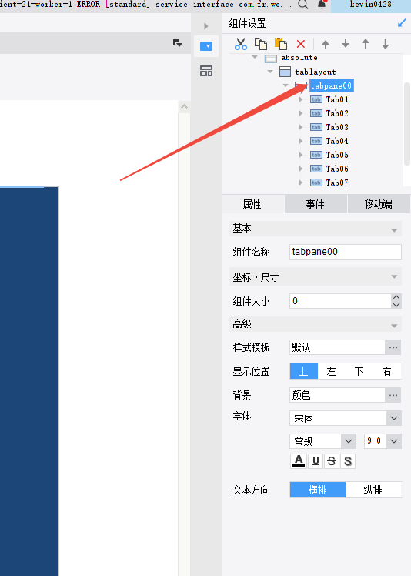Screen dimensions: 411x576
Task: Expand the Tab03 tree node
Action: (301, 127)
